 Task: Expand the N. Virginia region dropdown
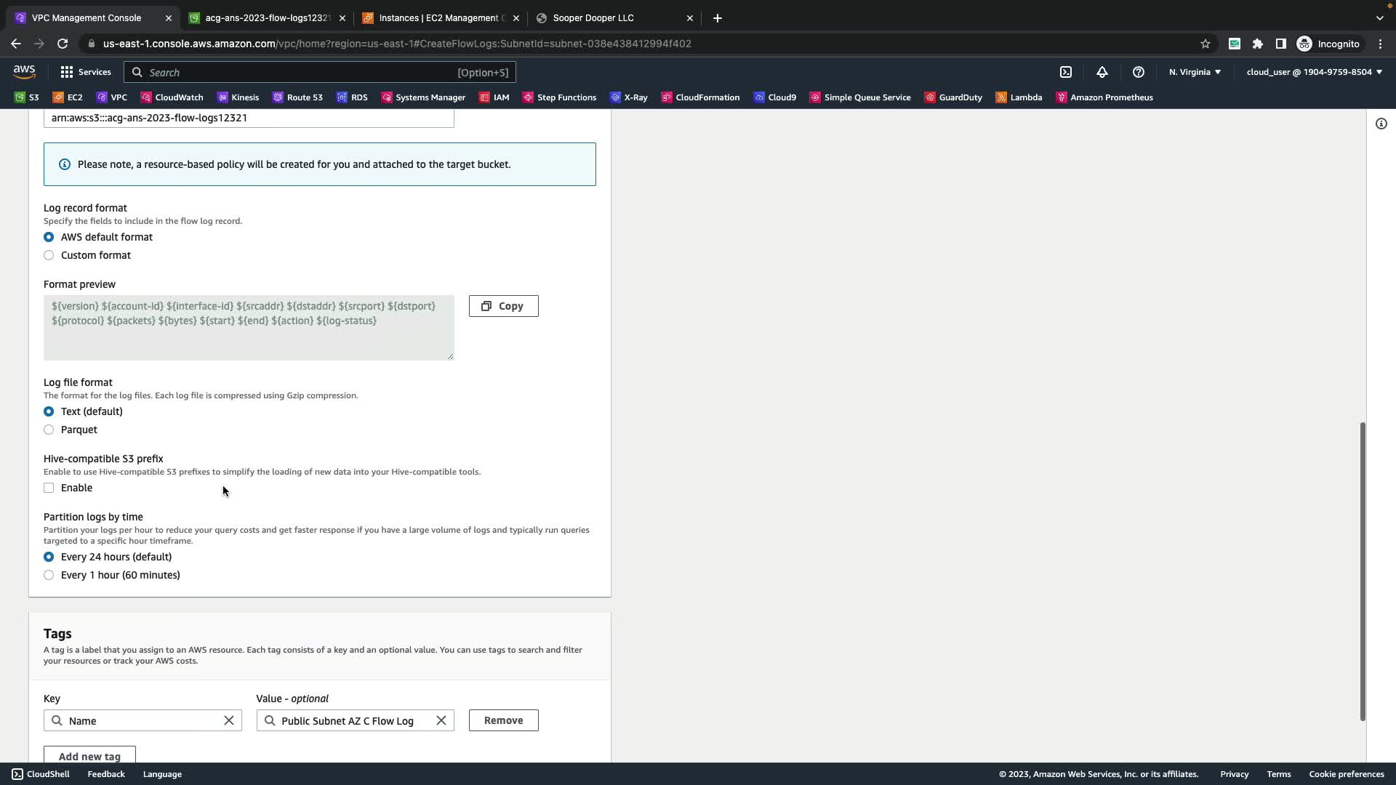1195,72
